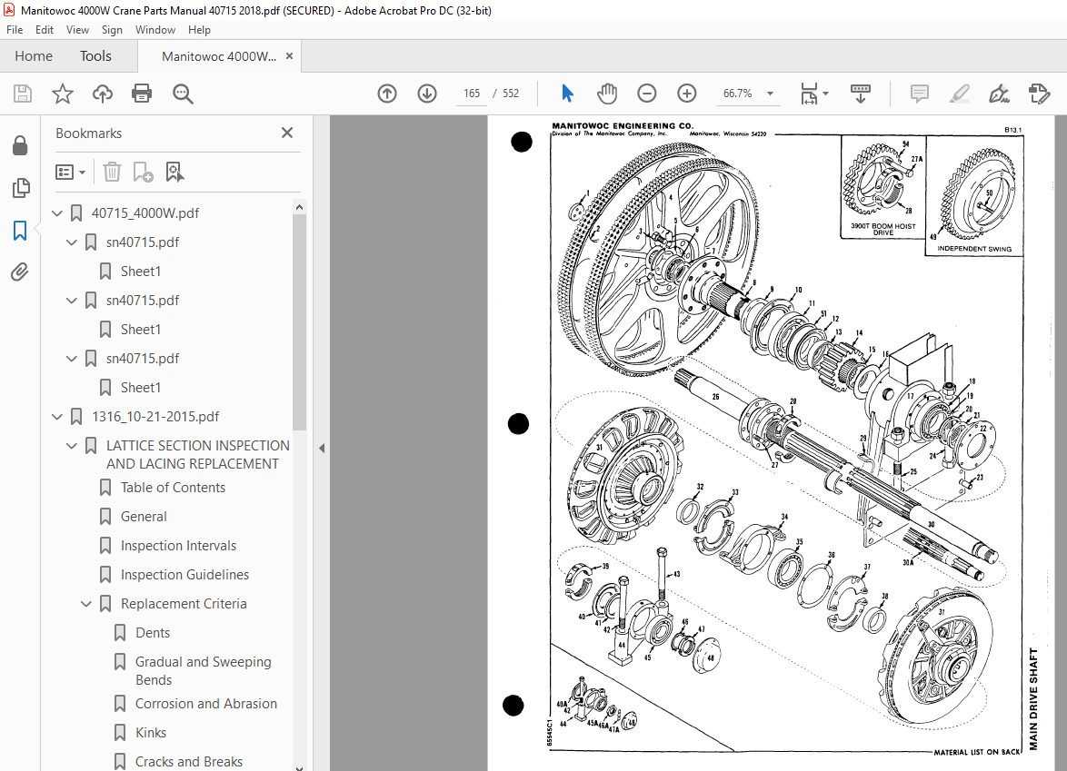Open Sheet1 under first sn40715.pdf
1067x771 pixels.
point(141,272)
